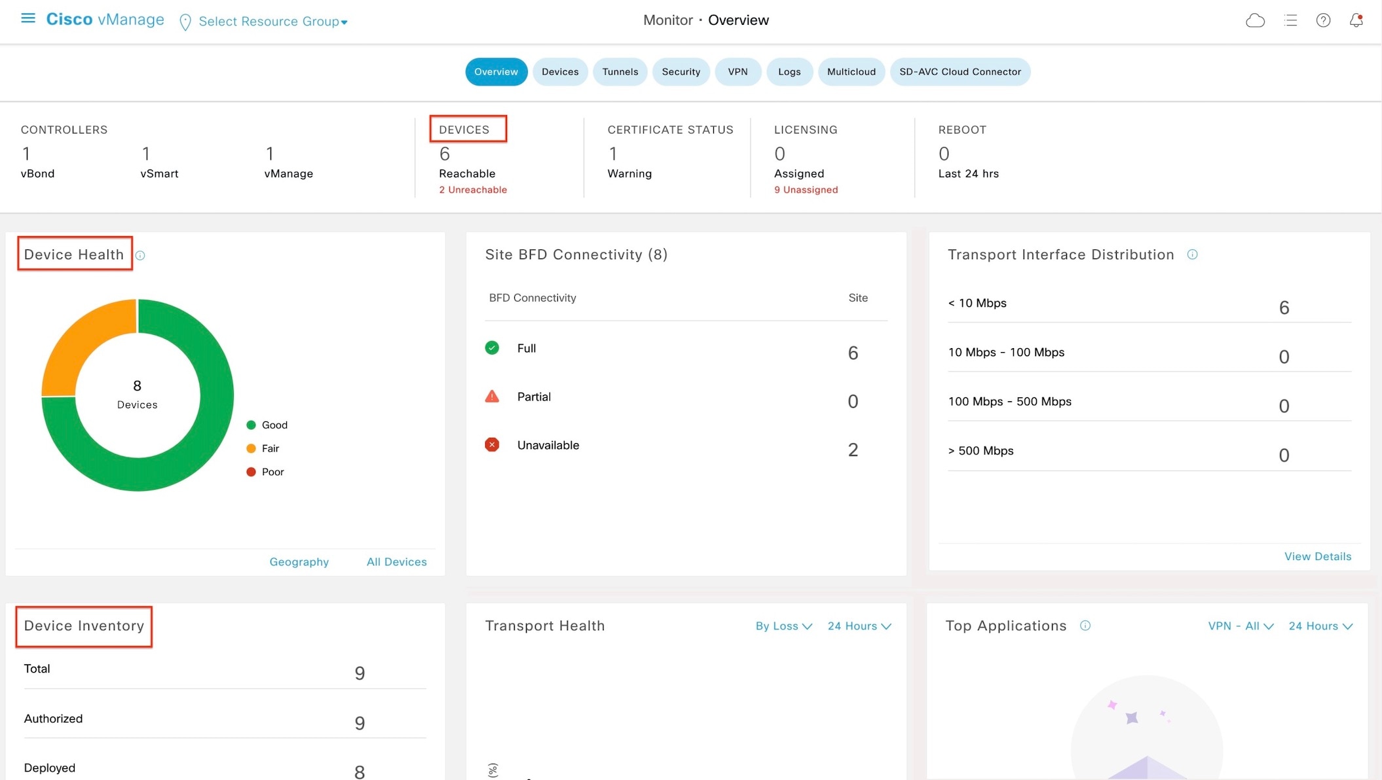Click the Poor legend red dot

[x=251, y=472]
